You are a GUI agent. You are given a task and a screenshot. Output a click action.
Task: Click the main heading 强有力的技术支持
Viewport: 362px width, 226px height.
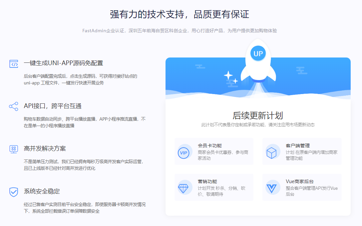180,14
